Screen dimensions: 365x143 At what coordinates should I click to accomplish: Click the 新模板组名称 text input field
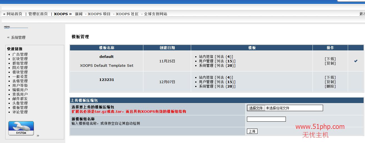click(x=266, y=119)
